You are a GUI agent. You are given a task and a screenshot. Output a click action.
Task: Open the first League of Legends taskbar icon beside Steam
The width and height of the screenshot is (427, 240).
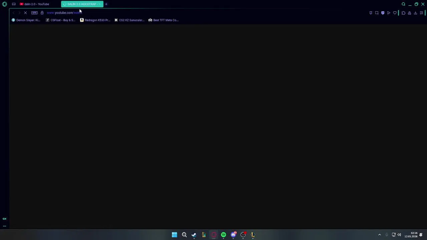[204, 235]
